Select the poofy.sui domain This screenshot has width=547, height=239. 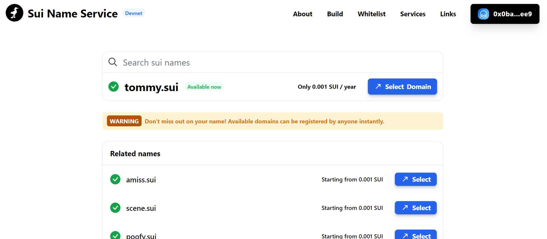pyautogui.click(x=416, y=235)
